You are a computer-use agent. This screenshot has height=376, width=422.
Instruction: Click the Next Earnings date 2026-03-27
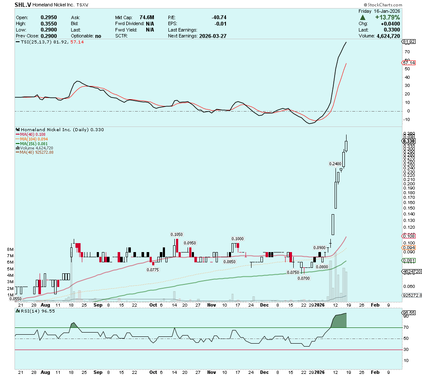click(213, 36)
